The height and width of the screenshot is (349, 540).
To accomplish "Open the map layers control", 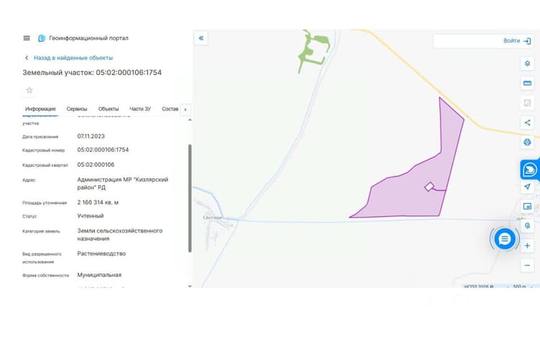I will click(527, 63).
